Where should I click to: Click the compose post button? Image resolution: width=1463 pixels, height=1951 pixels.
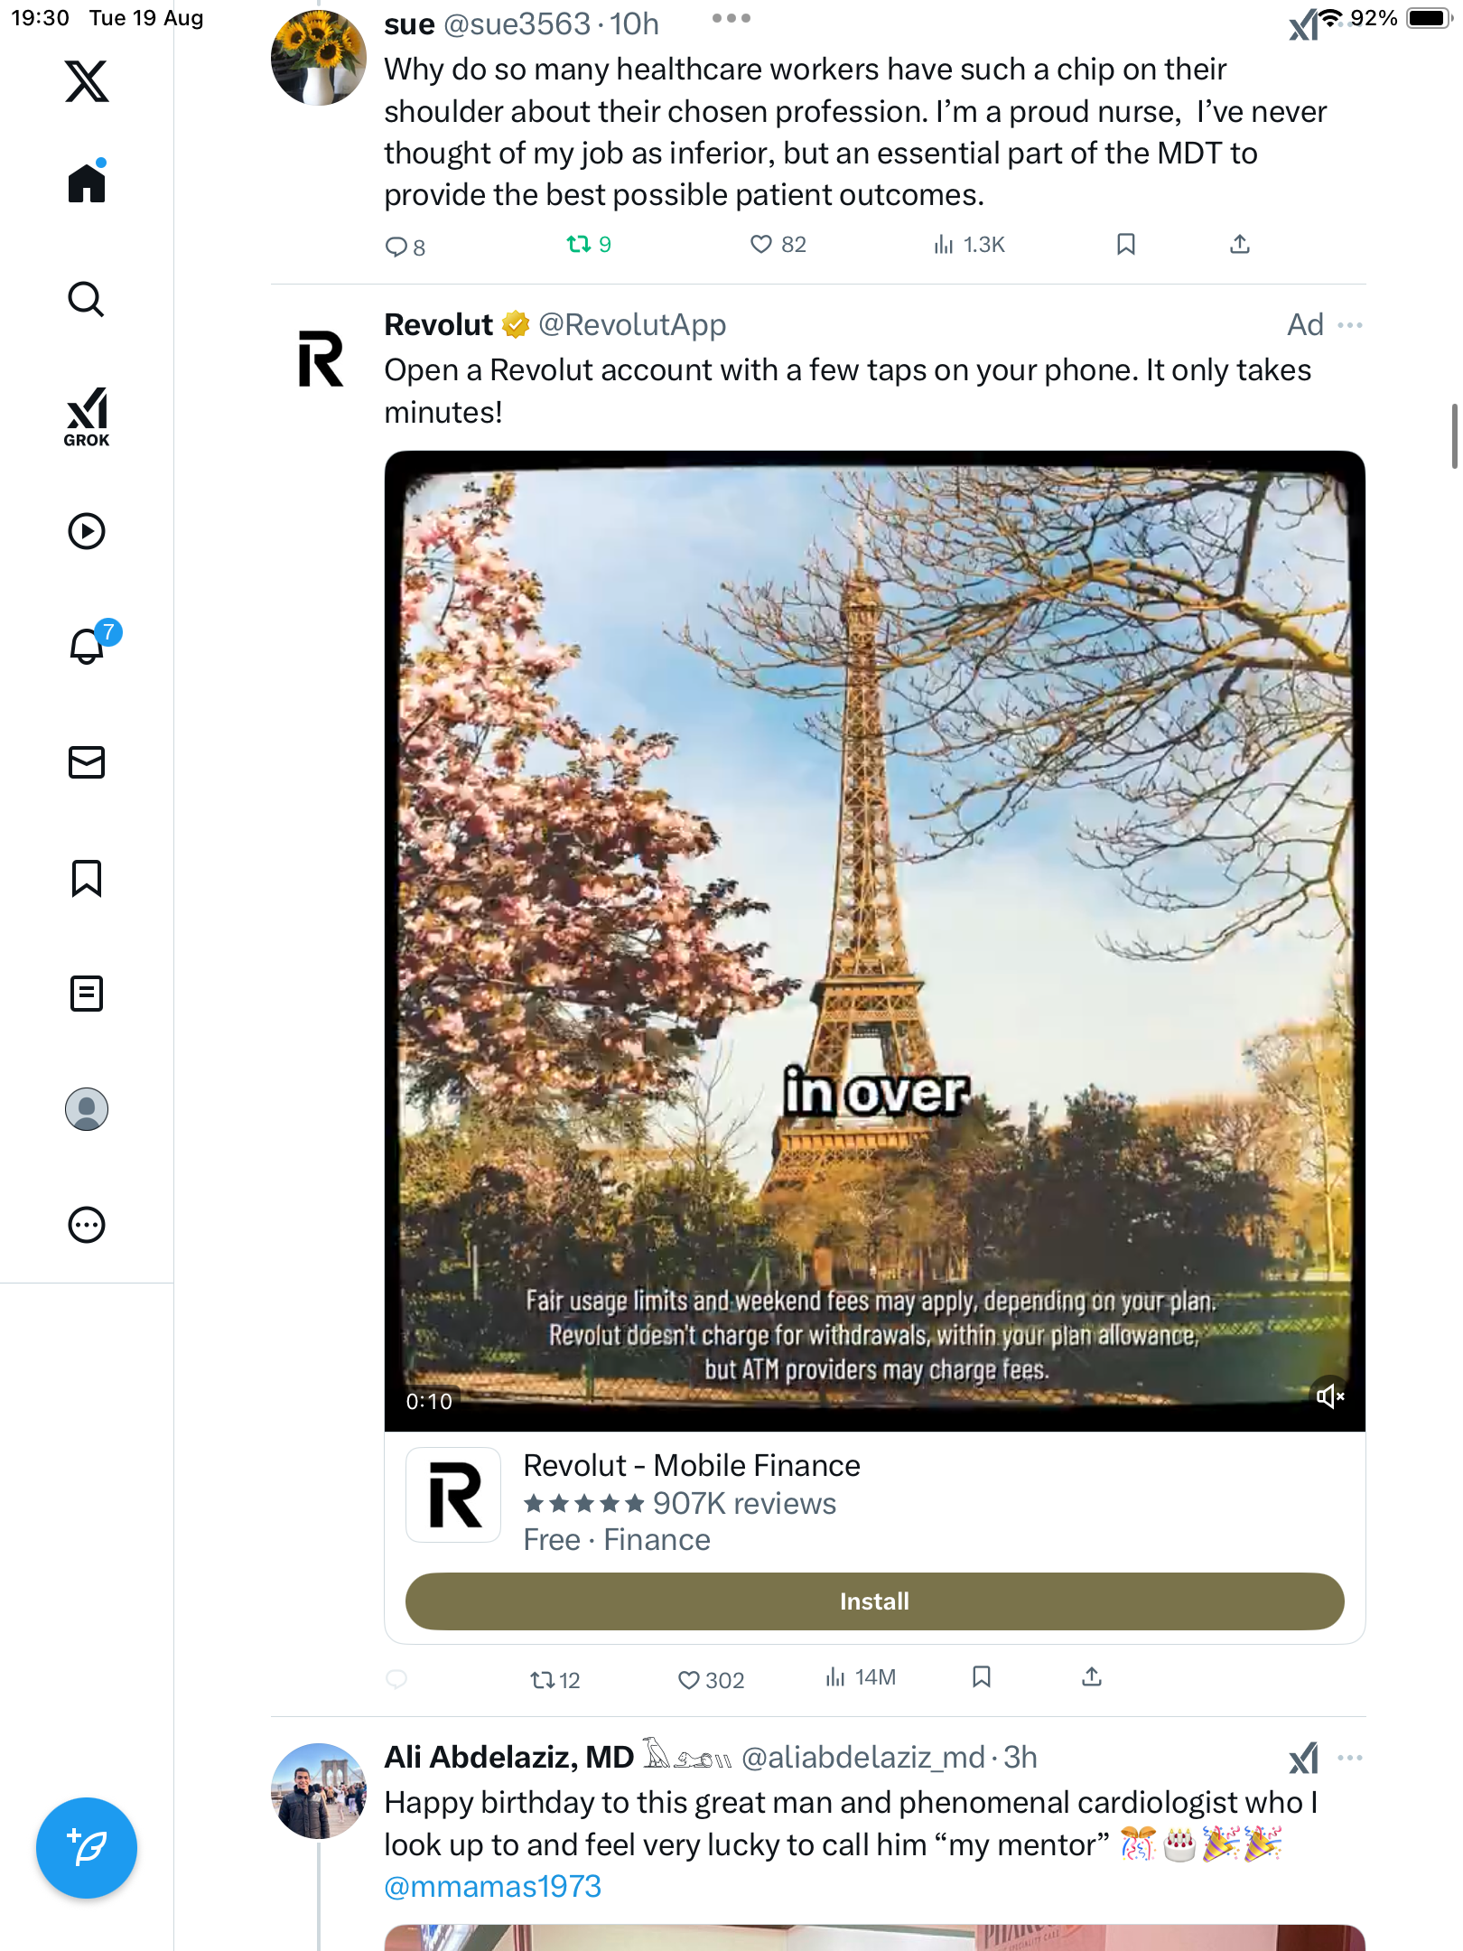(x=87, y=1847)
